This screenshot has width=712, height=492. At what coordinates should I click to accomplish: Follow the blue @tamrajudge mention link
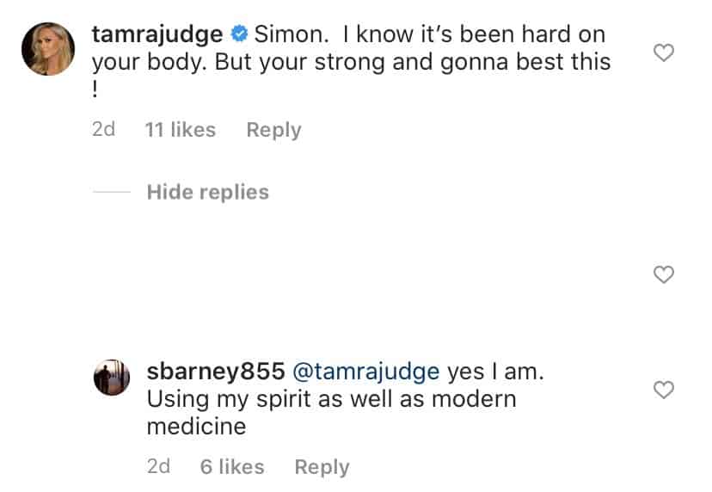(366, 372)
